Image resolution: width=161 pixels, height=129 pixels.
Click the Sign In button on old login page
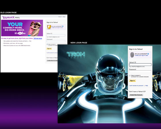pos(49,48)
